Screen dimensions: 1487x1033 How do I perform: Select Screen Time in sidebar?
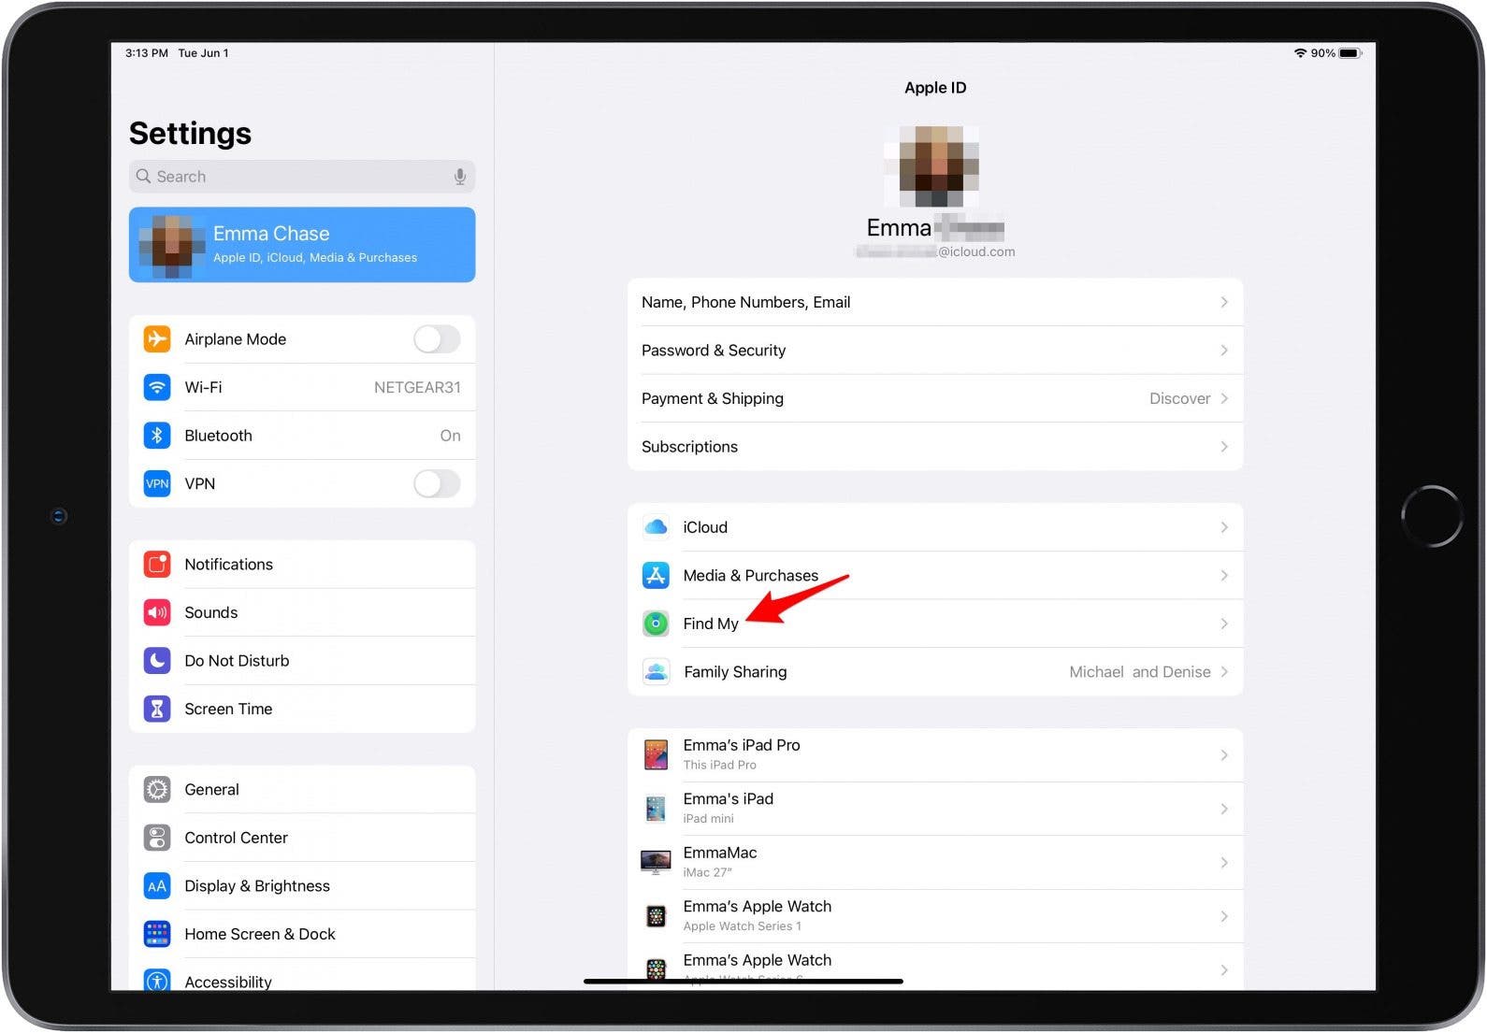pyautogui.click(x=302, y=709)
